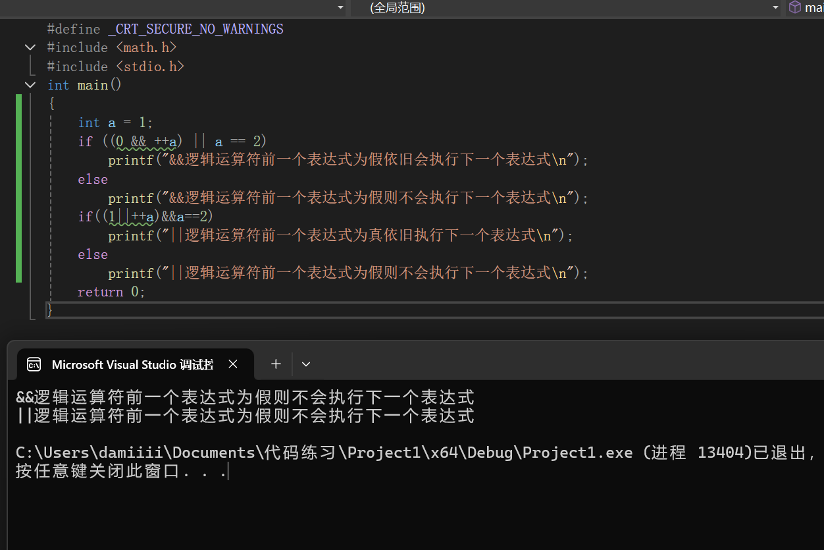Click printf line containing 为假依旧会执行
This screenshot has width=824, height=550.
tap(348, 160)
